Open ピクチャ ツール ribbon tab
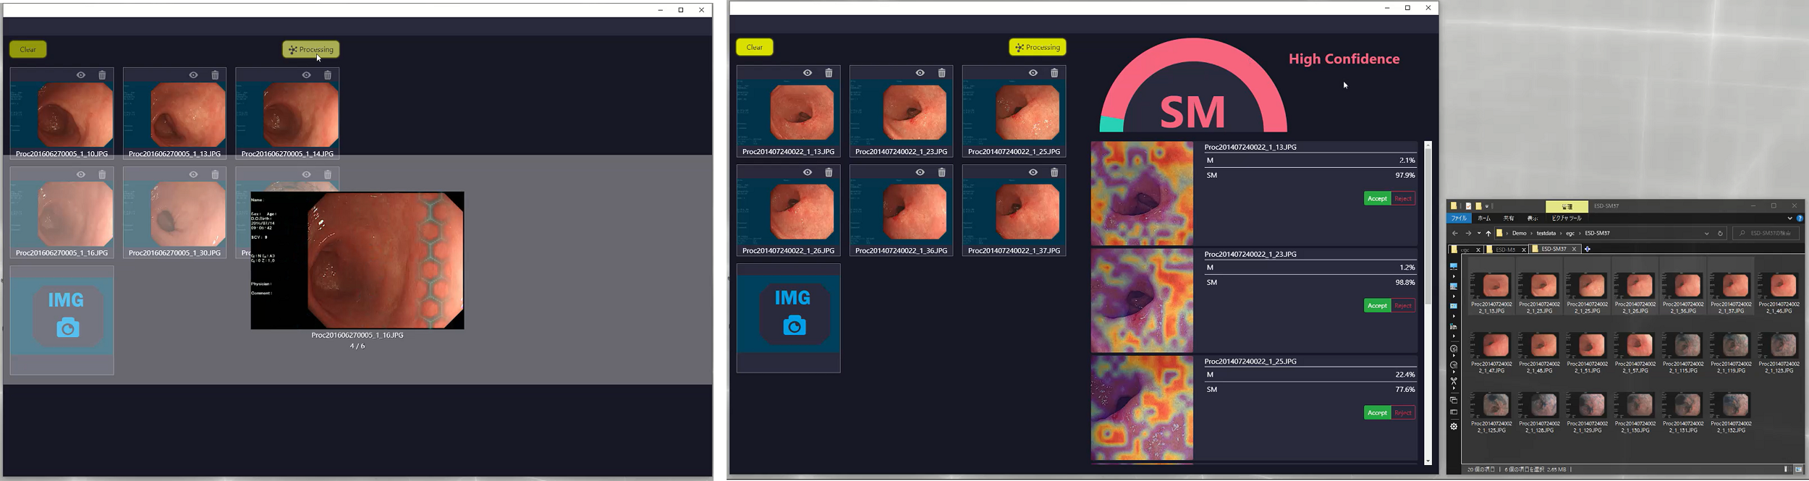This screenshot has height=481, width=1809. click(x=1567, y=218)
